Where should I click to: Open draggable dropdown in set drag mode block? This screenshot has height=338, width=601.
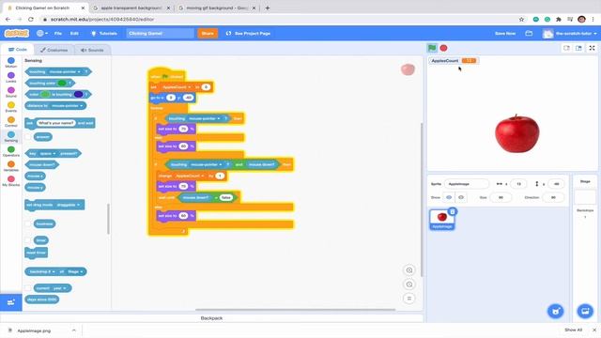[x=69, y=205]
